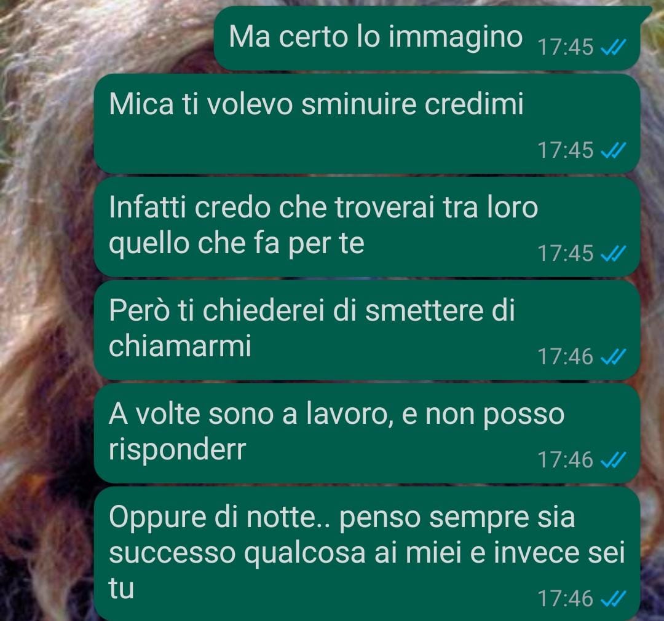Select the 'Infatti credo che troverai' message
This screenshot has height=621, width=664.
click(366, 227)
